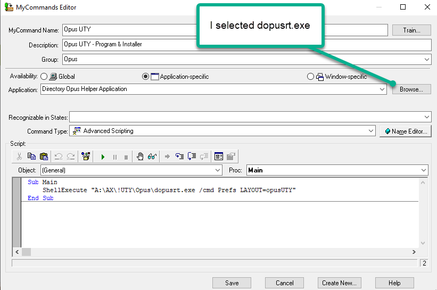437x290 pixels.
Task: Open the object browser box icon
Action: (x=86, y=156)
